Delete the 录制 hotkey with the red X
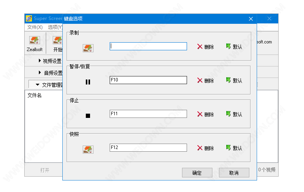Viewport: 304px width, 192px height. [205, 47]
